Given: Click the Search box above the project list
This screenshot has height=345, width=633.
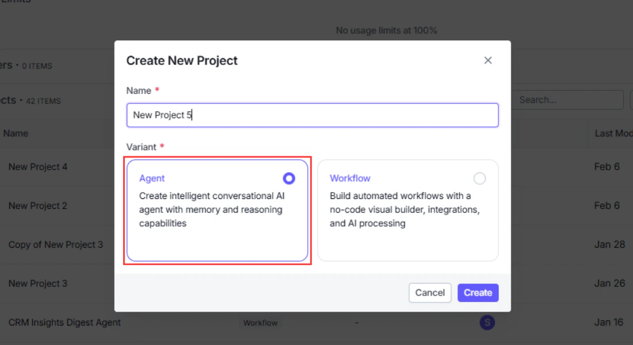Looking at the screenshot, I should pos(567,99).
